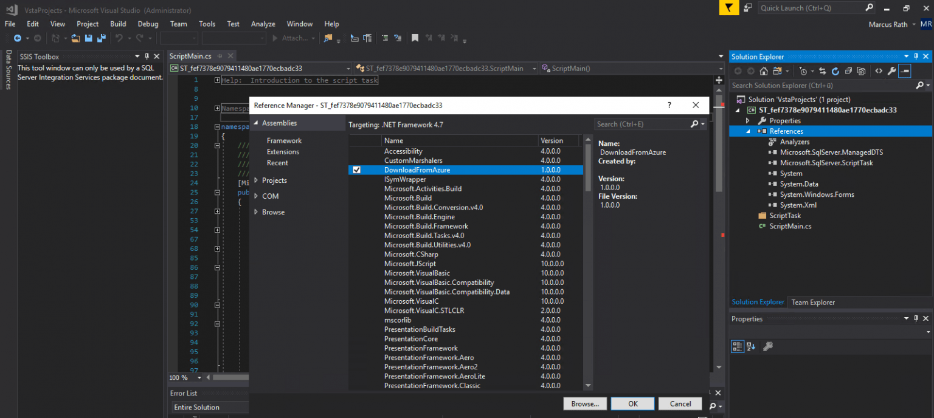The image size is (934, 418).
Task: Toggle Sync with Active Document icon
Action: point(822,71)
